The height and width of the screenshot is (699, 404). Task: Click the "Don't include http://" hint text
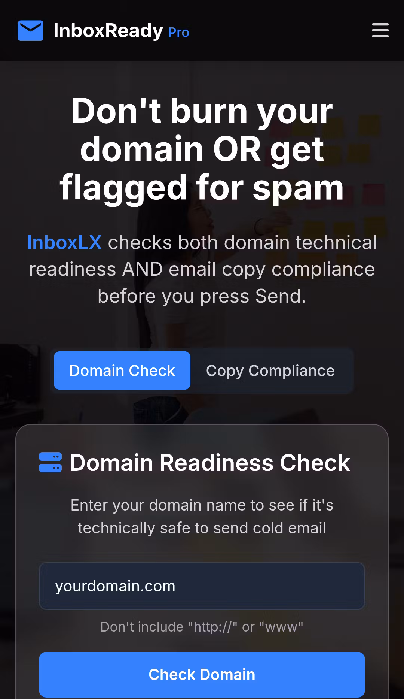point(202,627)
